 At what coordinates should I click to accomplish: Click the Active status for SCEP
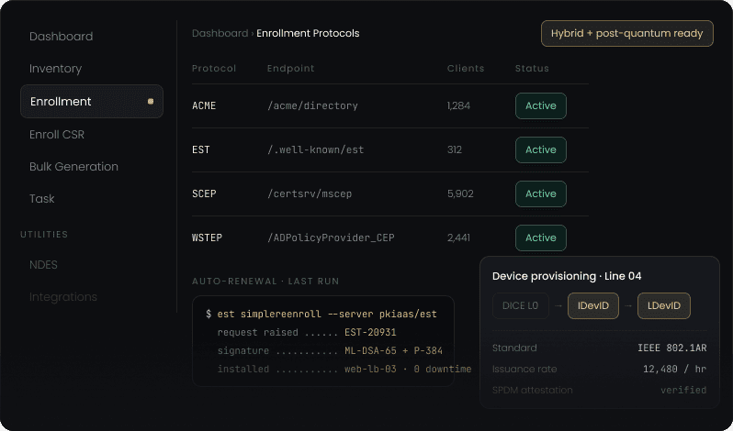pyautogui.click(x=541, y=193)
